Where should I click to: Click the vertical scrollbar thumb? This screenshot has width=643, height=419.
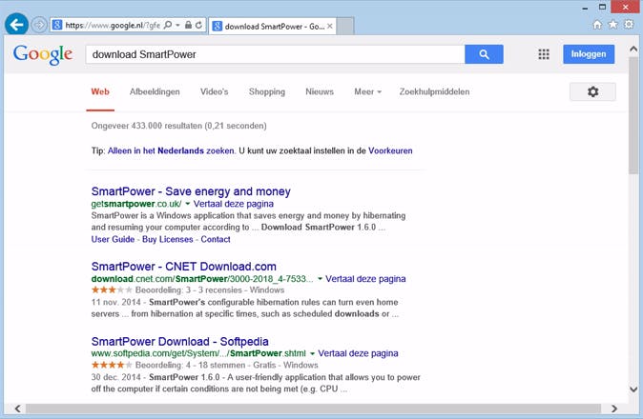(x=633, y=115)
